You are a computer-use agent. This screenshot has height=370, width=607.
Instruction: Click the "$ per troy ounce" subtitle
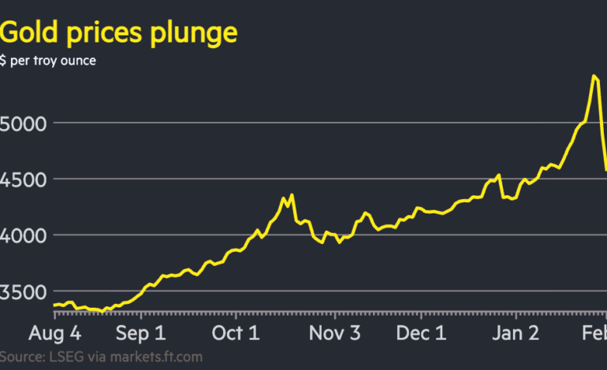coord(49,61)
